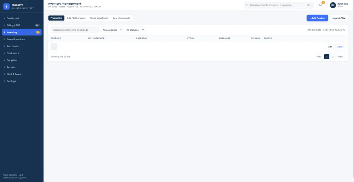Image resolution: width=354 pixels, height=182 pixels.
Task: Click the Inventory management heading
Action: click(x=64, y=4)
